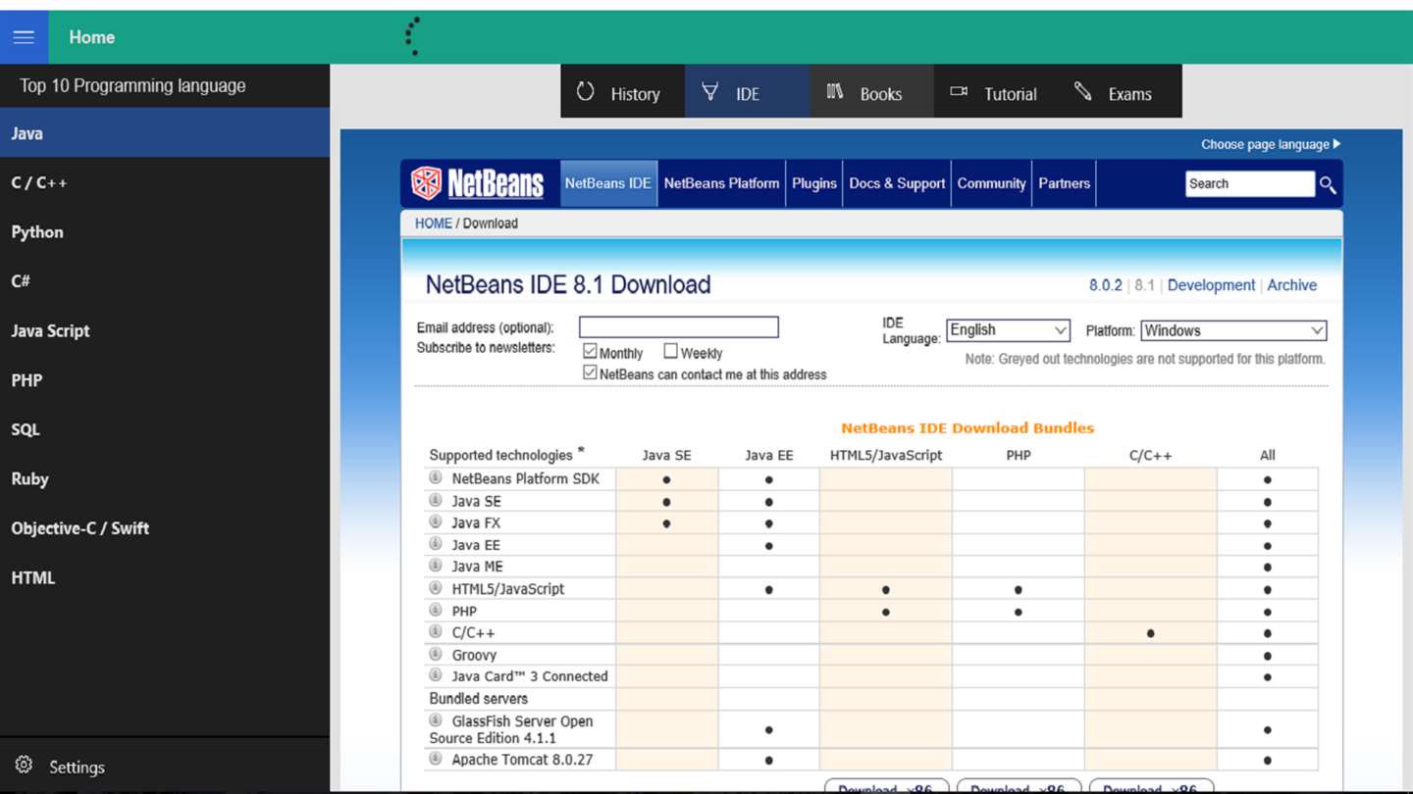Open the 8.0.2 version link
Image resolution: width=1413 pixels, height=794 pixels.
click(1105, 285)
